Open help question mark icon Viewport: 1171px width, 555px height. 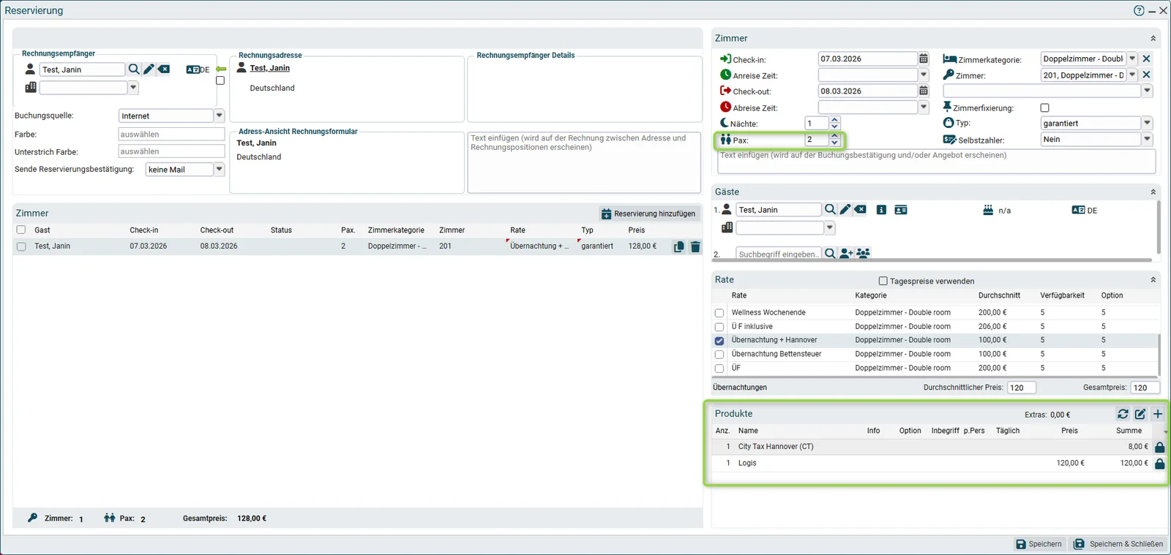(x=1139, y=10)
